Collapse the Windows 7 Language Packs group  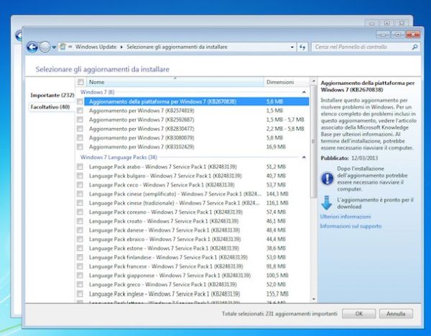point(303,157)
